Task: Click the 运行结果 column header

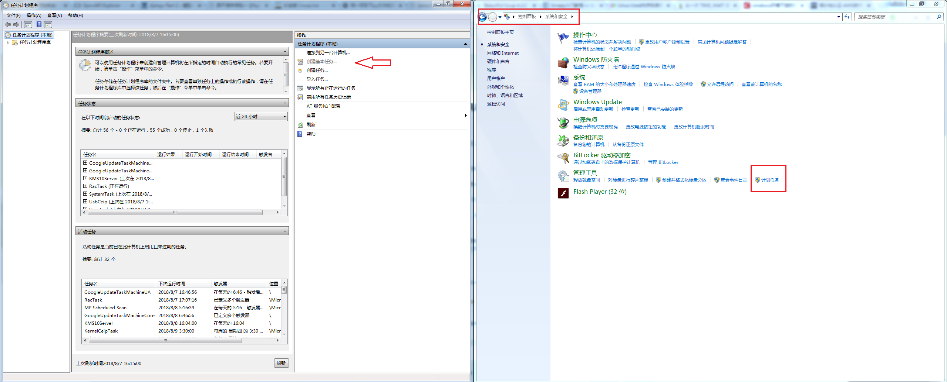Action: [x=169, y=155]
